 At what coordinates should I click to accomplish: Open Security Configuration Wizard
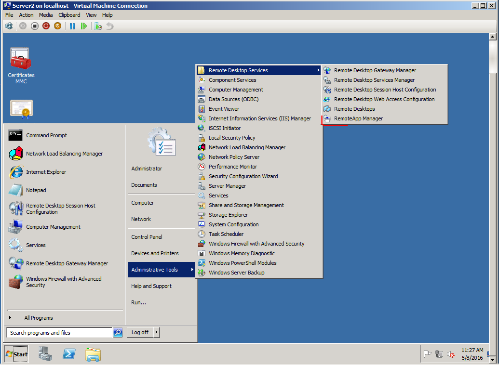pyautogui.click(x=259, y=176)
